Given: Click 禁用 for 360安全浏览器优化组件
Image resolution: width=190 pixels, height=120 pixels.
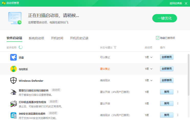Looking at the screenshot, I should (167, 115).
